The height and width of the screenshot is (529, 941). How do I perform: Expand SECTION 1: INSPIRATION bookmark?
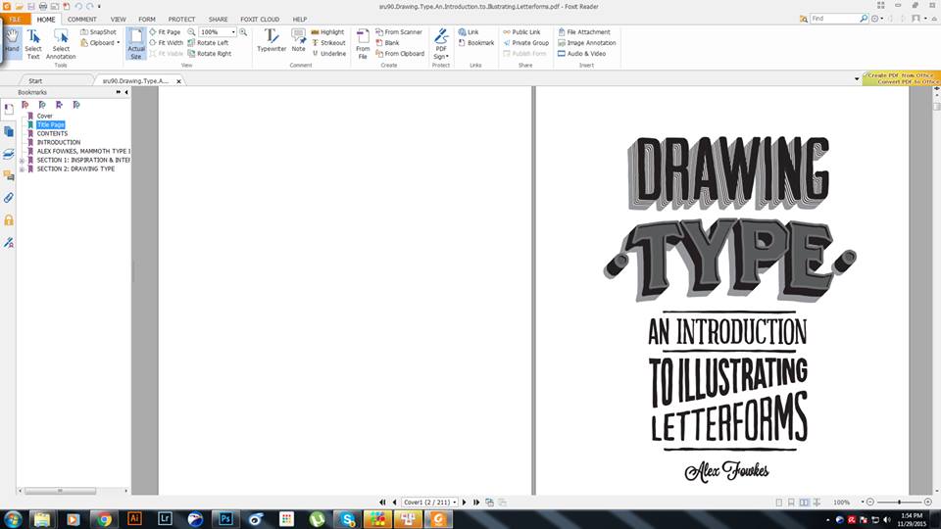[23, 160]
